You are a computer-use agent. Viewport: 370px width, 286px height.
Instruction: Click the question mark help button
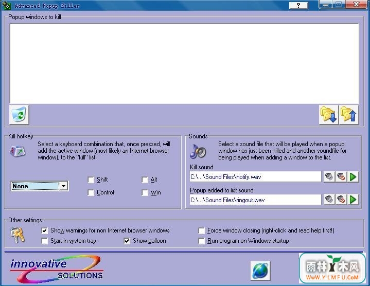pyautogui.click(x=298, y=5)
